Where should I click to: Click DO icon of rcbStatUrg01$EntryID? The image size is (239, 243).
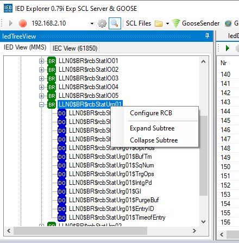point(62,209)
